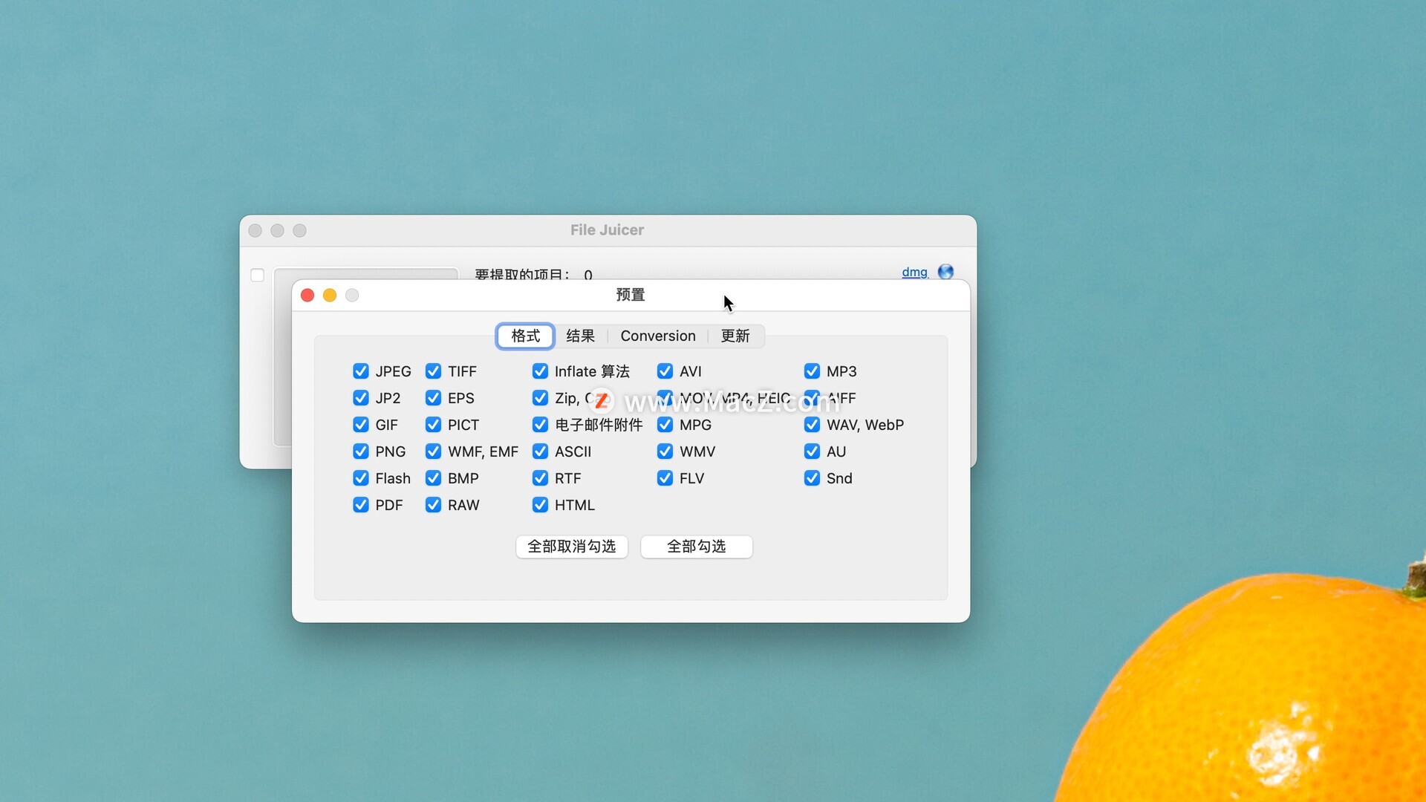Click the 全部取消勾选 button

coord(572,547)
